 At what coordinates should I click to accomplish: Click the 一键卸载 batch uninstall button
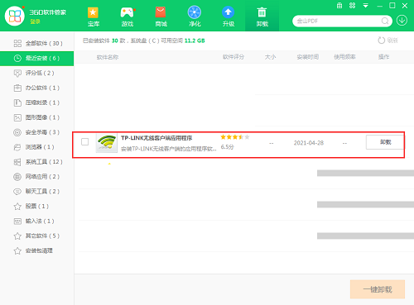point(378,289)
